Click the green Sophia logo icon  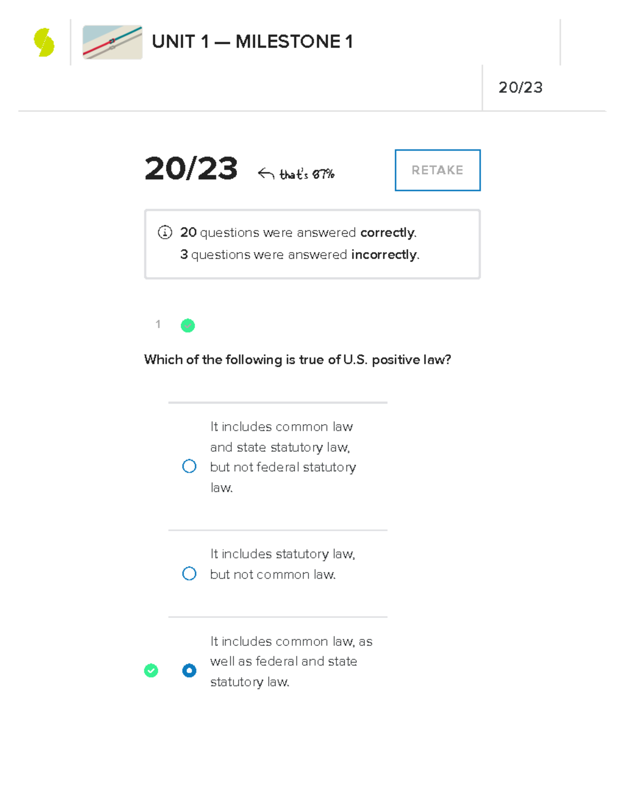(44, 42)
